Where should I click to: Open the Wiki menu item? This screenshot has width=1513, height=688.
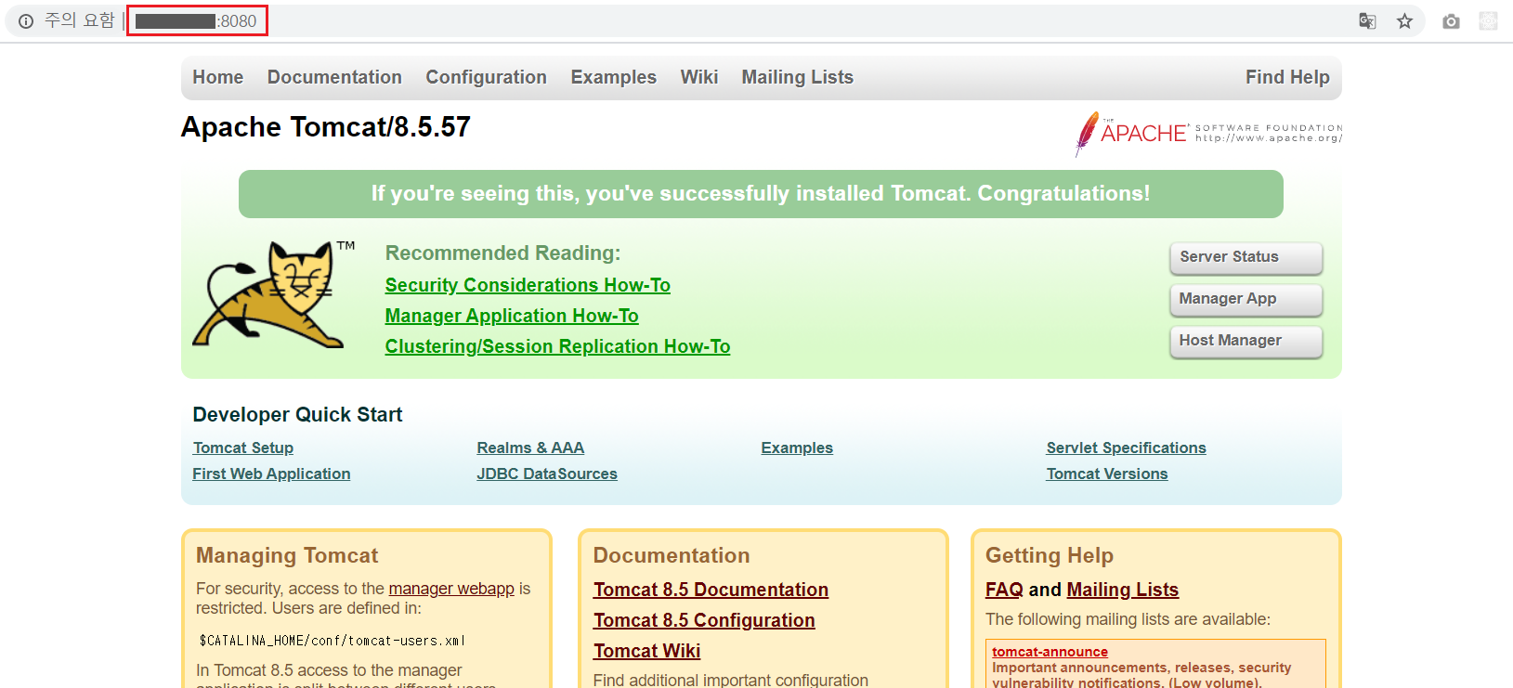point(699,77)
